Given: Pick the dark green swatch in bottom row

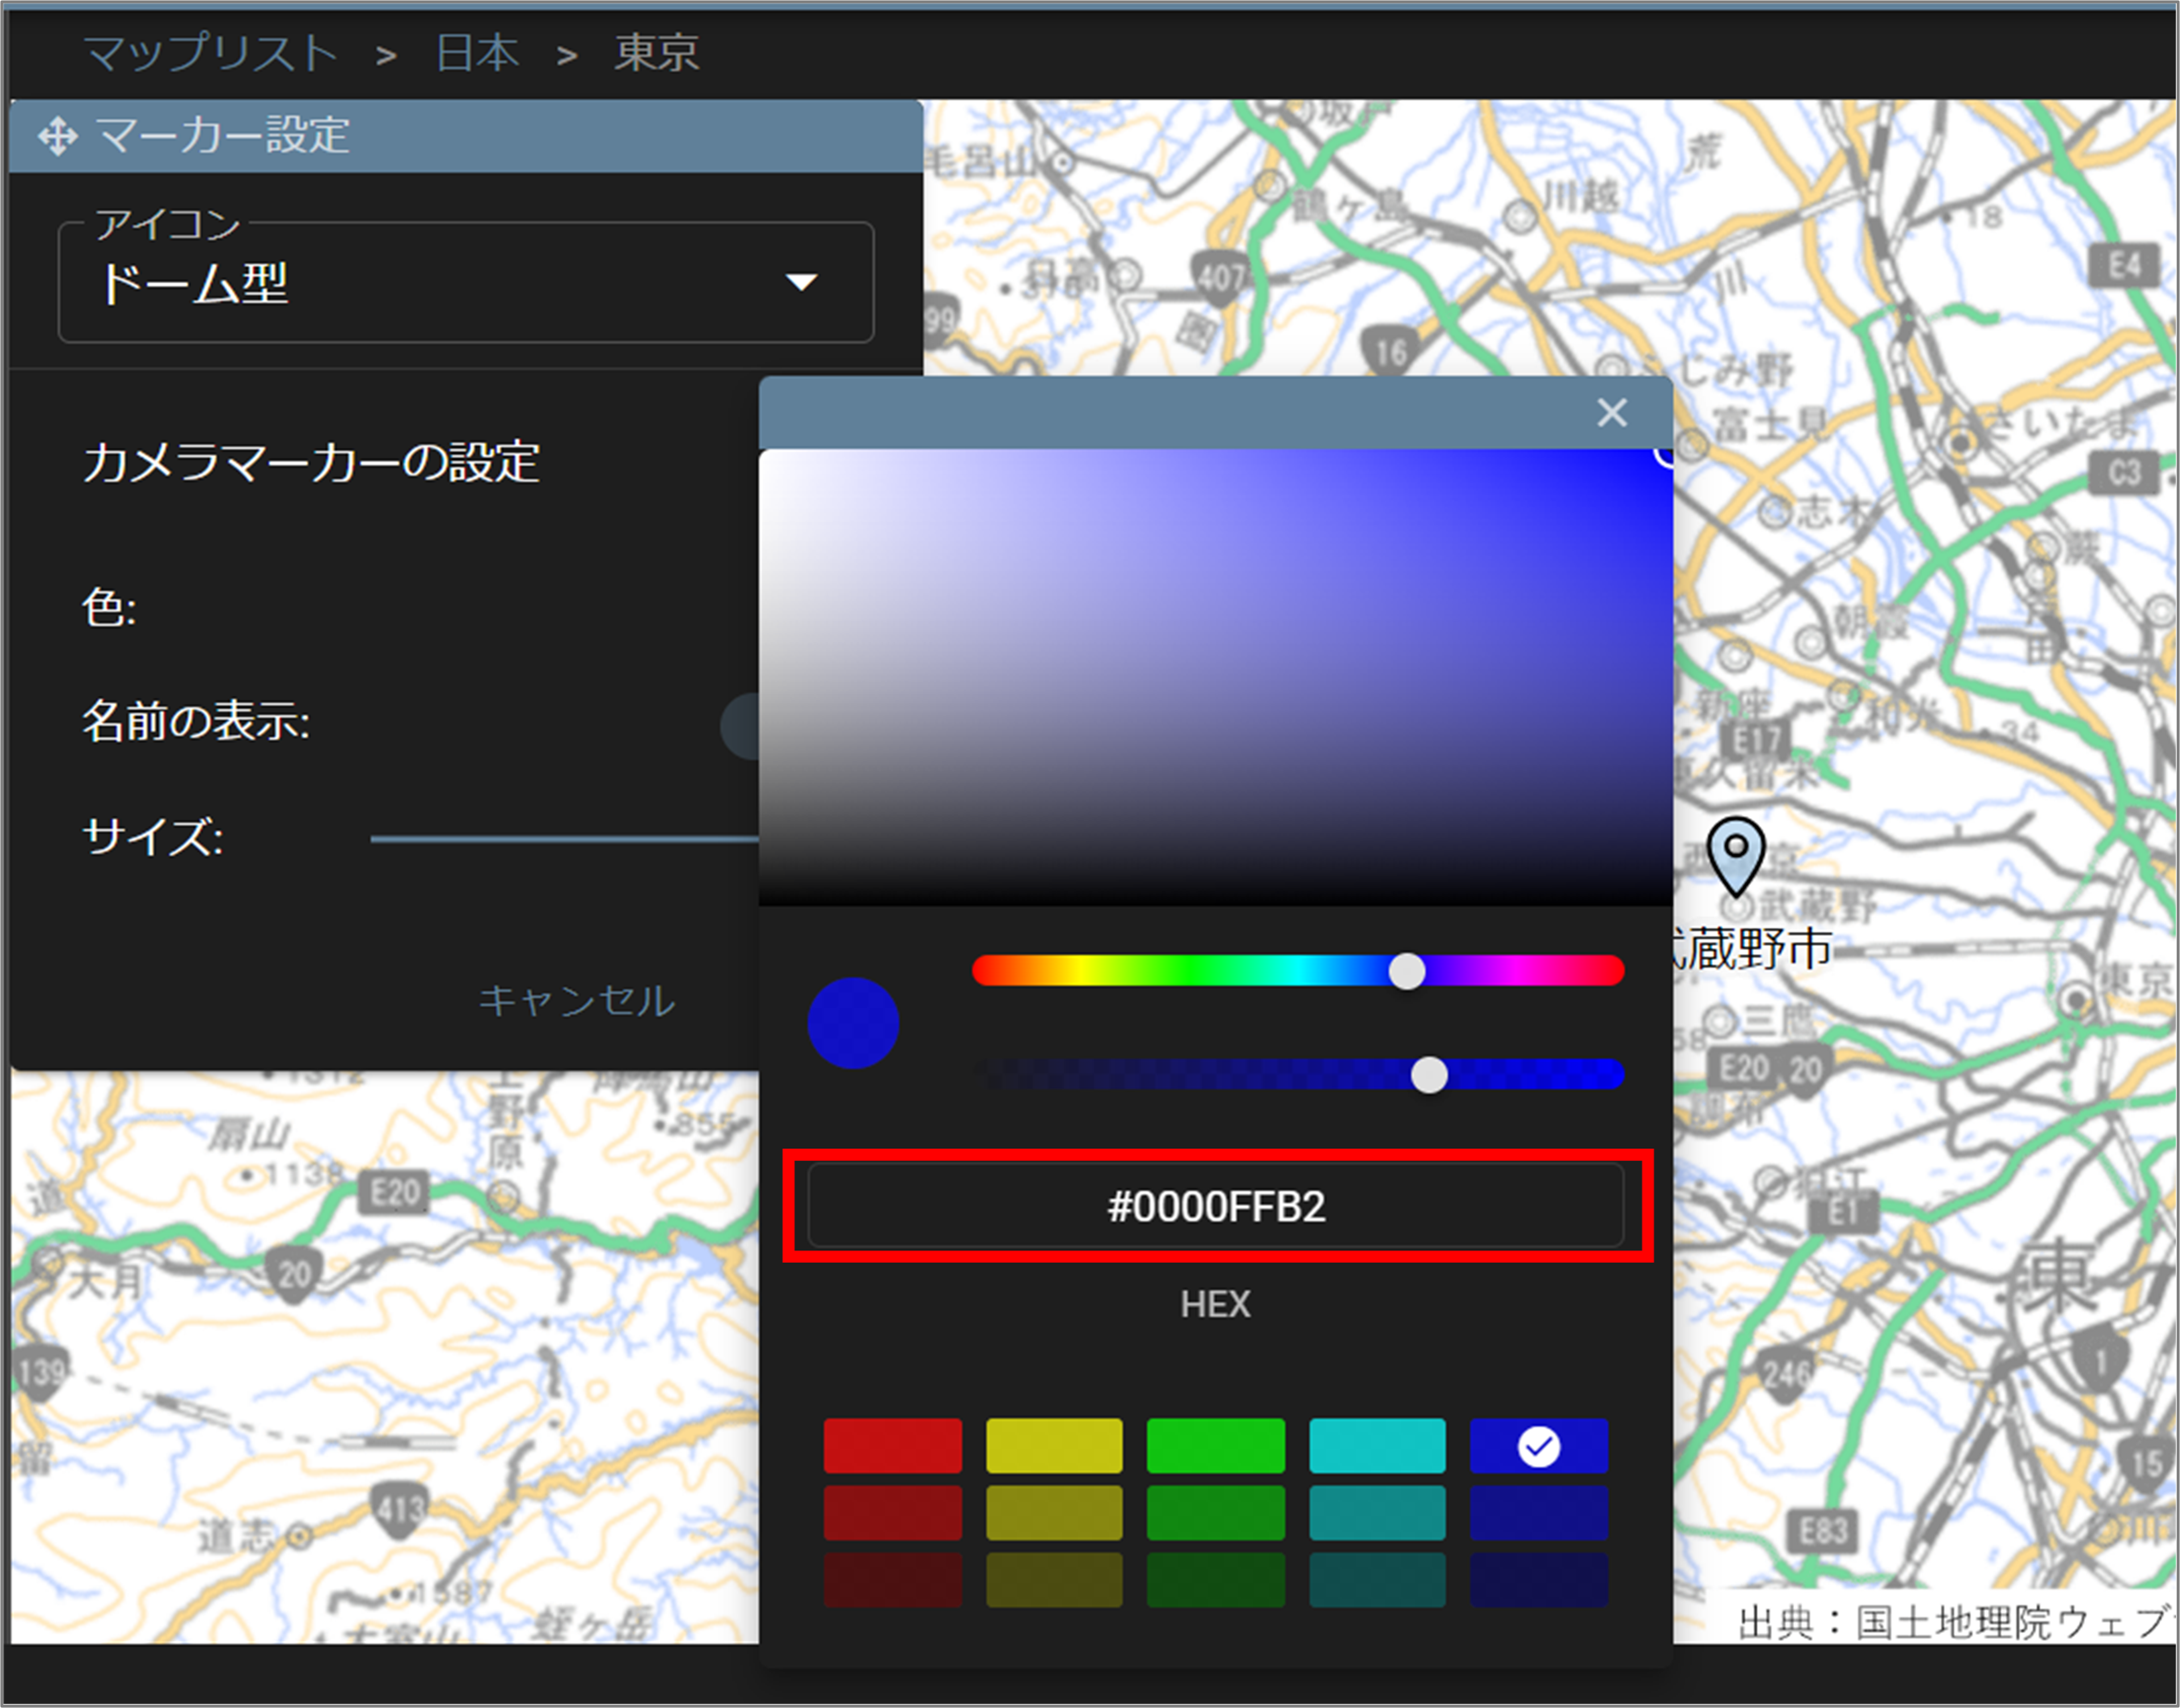Looking at the screenshot, I should [1215, 1579].
